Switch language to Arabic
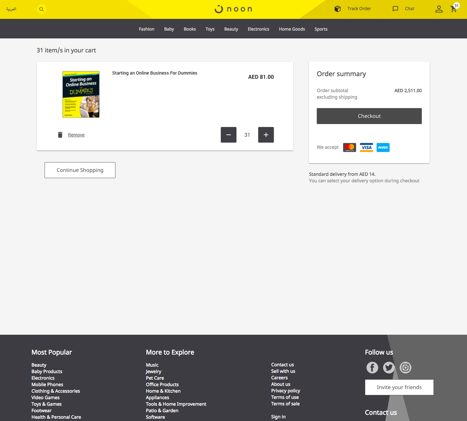 11,9
